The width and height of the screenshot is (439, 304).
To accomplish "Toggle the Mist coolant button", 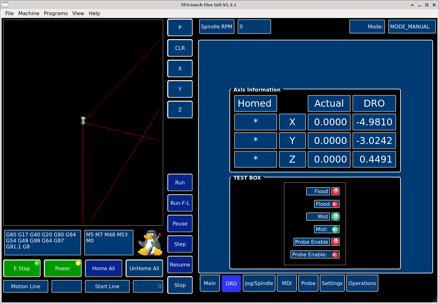I will 318,217.
